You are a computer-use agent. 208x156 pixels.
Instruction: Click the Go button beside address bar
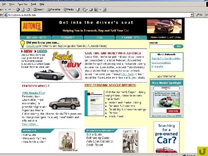coord(199,15)
